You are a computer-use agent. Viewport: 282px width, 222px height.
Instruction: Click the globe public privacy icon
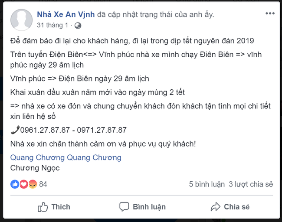click(78, 26)
